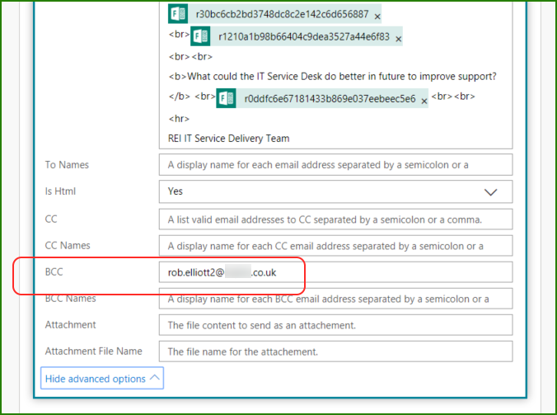Click the Forms token r0ddfc6e67181433b869e037eebeec5e6
557x415 pixels.
click(322, 98)
